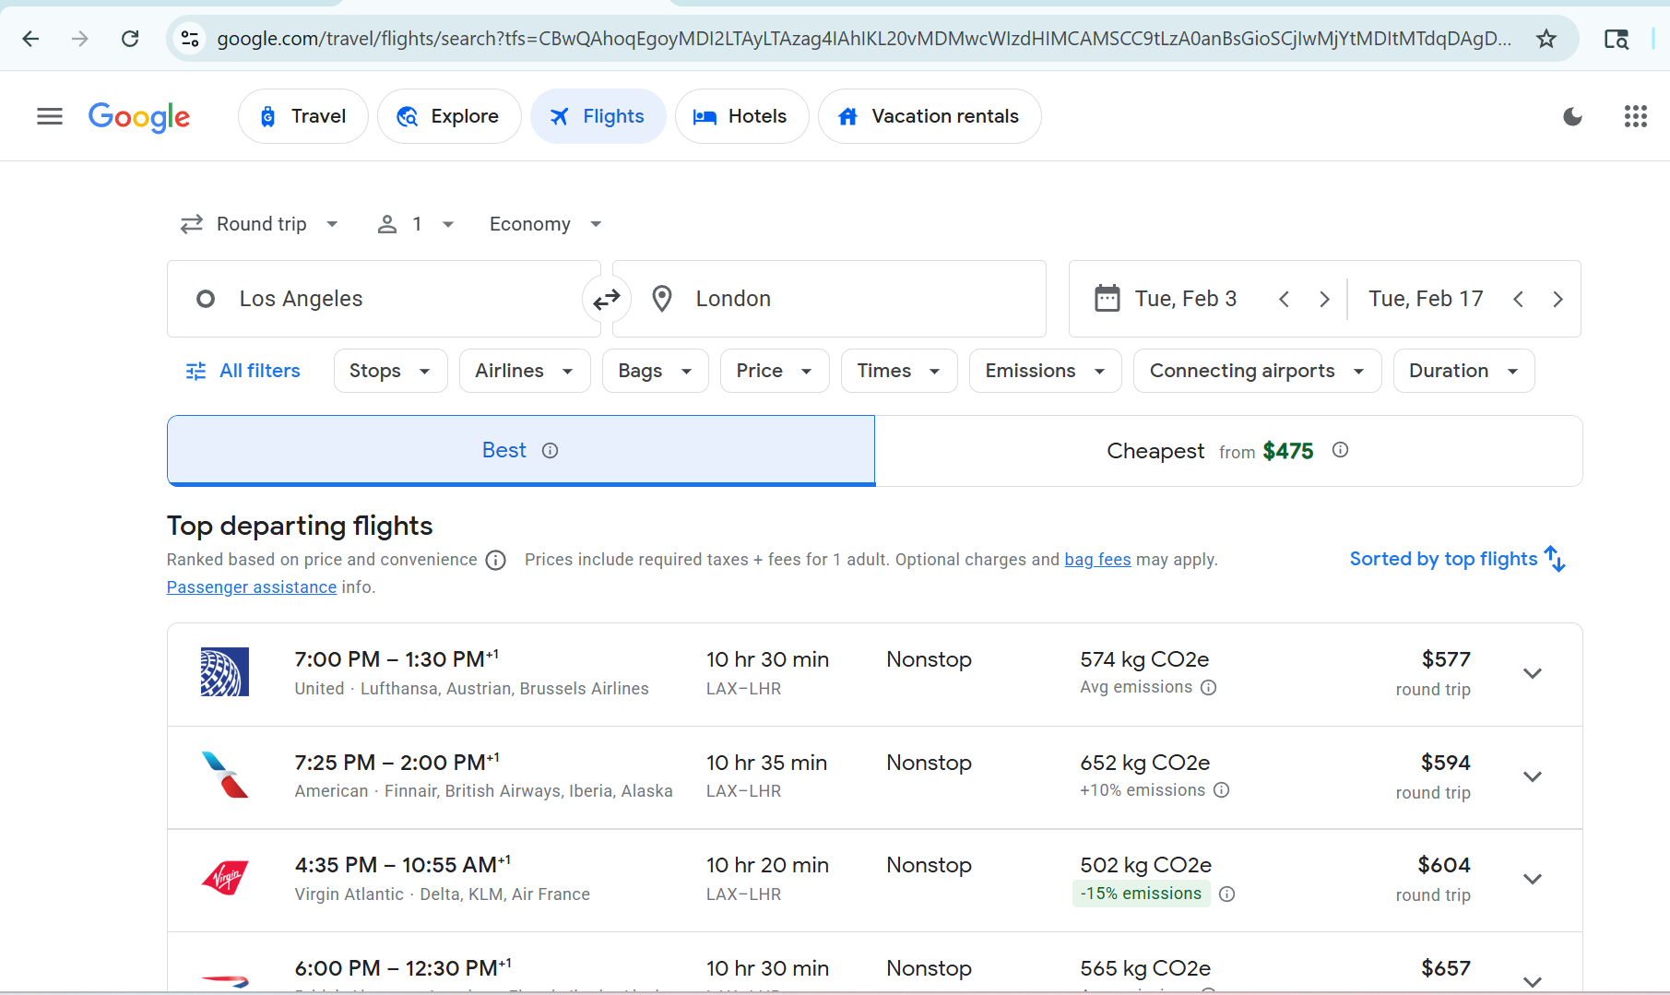Open the Round trip dropdown
Viewport: 1670px width, 995px height.
260,224
